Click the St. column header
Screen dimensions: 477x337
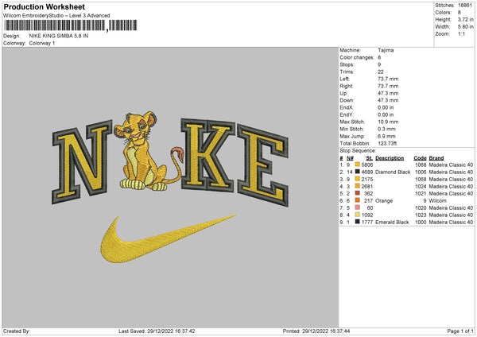point(370,158)
